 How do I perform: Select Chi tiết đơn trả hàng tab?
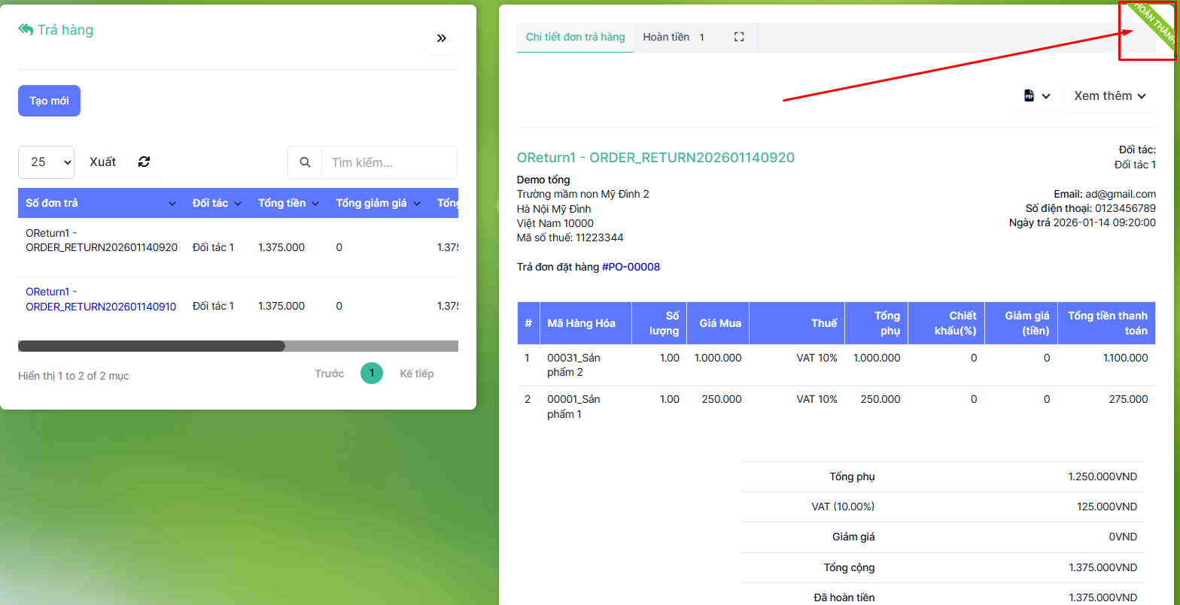point(575,37)
